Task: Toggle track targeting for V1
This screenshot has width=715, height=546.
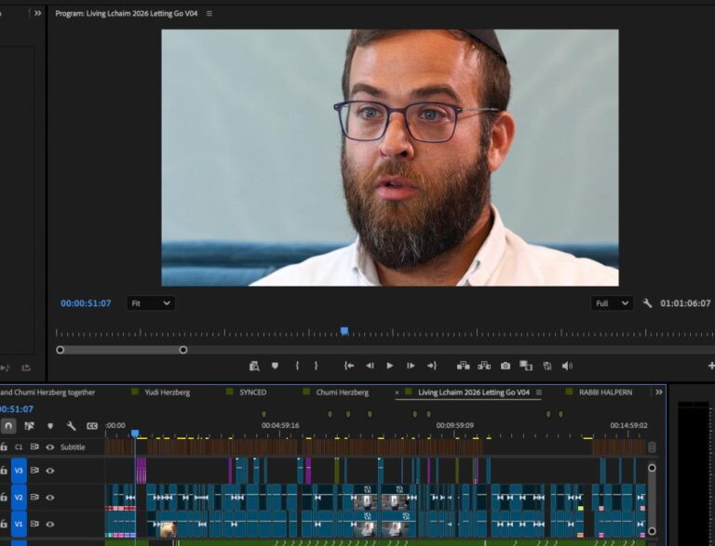Action: coord(19,524)
